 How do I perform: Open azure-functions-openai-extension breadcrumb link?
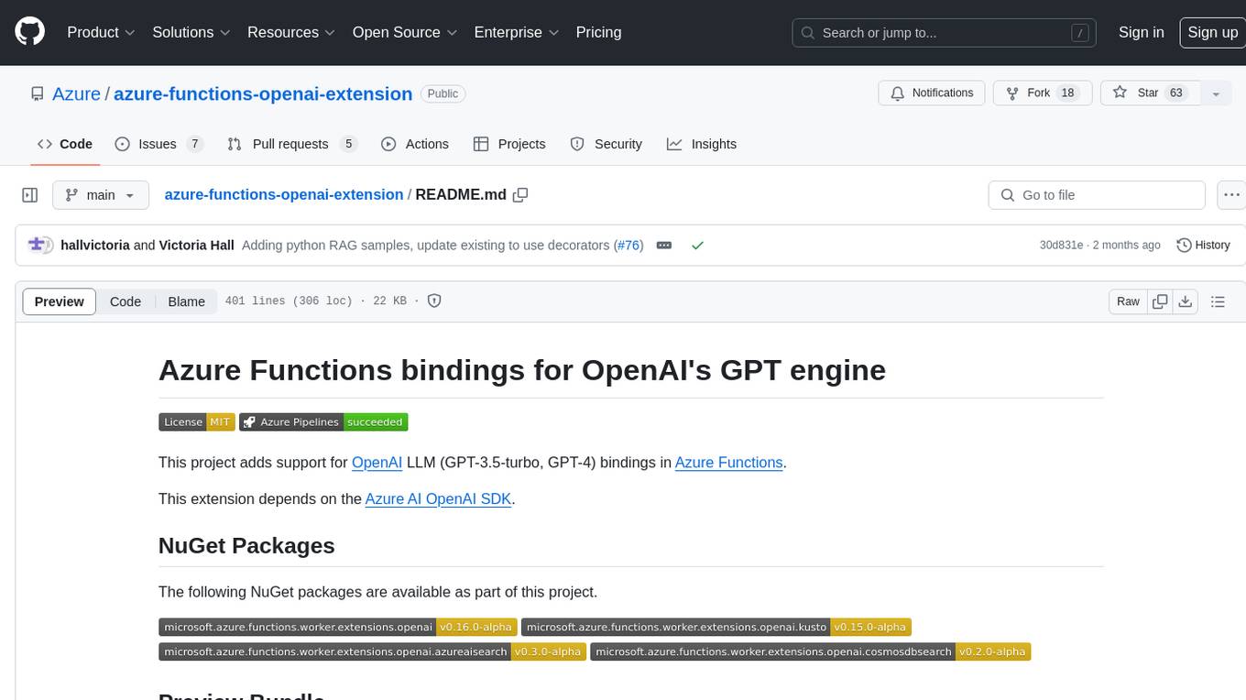click(x=284, y=194)
